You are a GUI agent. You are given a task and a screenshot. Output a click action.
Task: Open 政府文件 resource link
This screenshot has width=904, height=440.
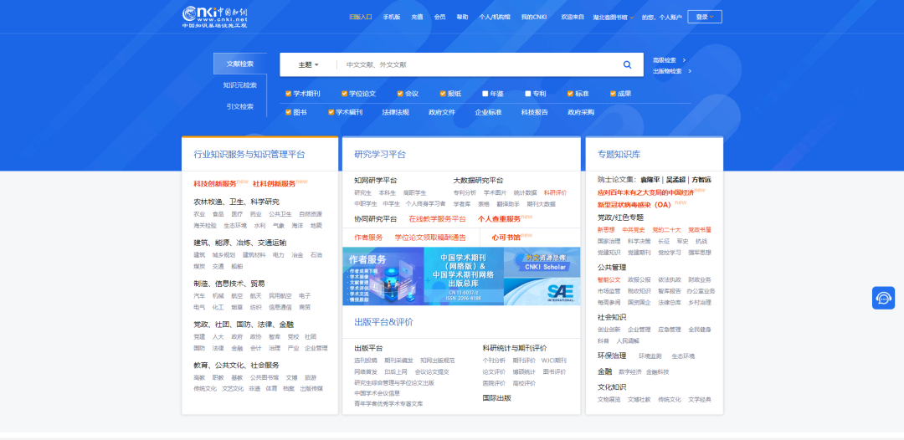442,112
